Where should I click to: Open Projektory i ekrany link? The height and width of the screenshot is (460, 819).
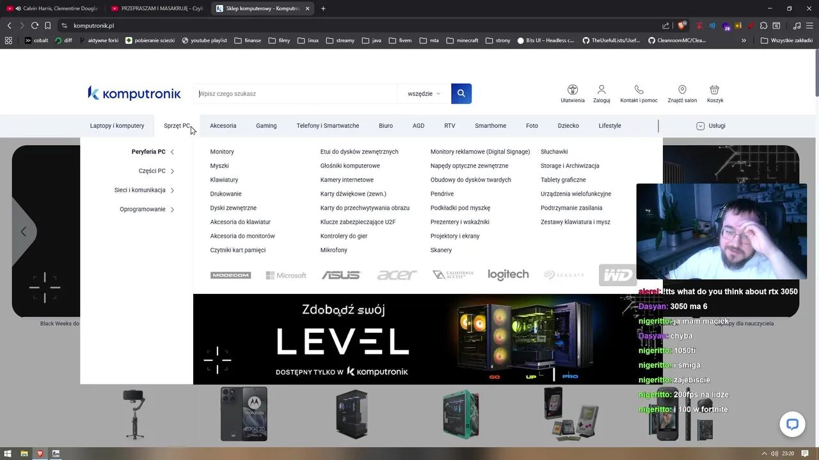click(x=455, y=236)
